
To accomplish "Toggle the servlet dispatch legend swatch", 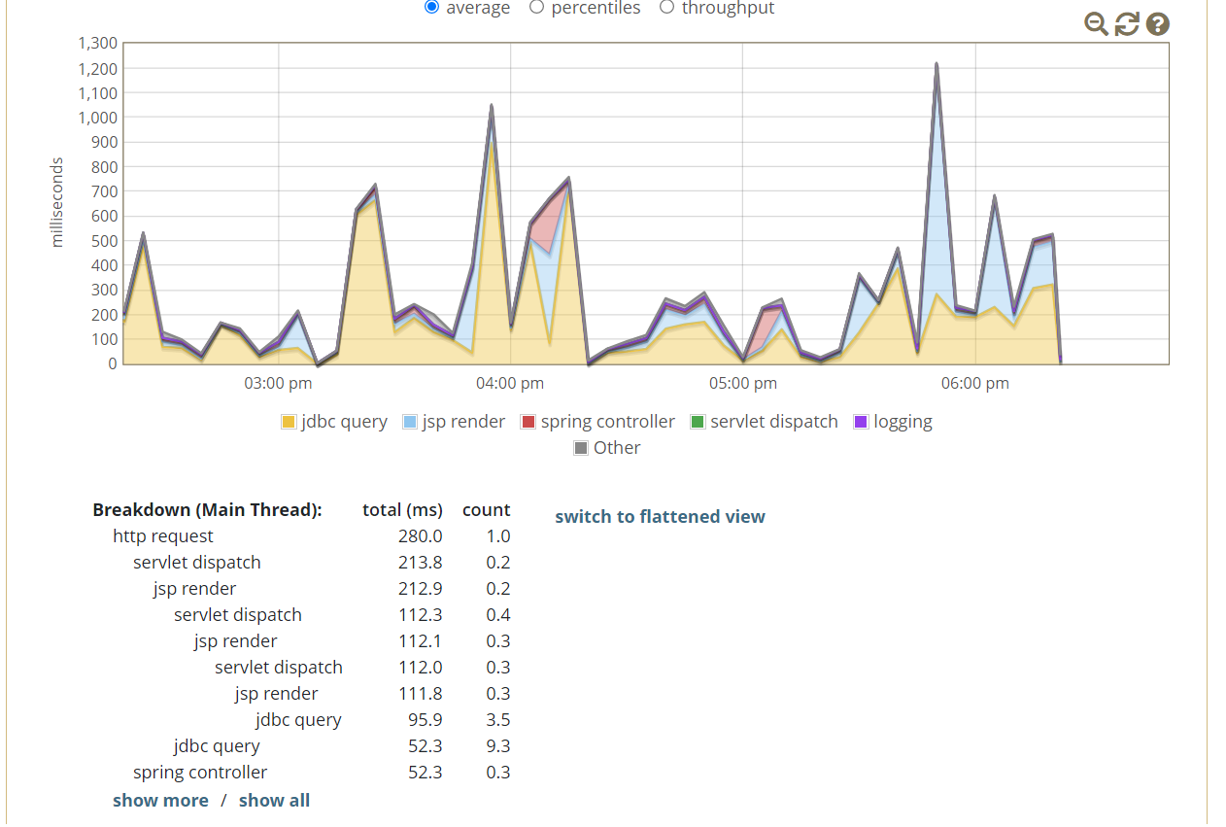I will (698, 422).
